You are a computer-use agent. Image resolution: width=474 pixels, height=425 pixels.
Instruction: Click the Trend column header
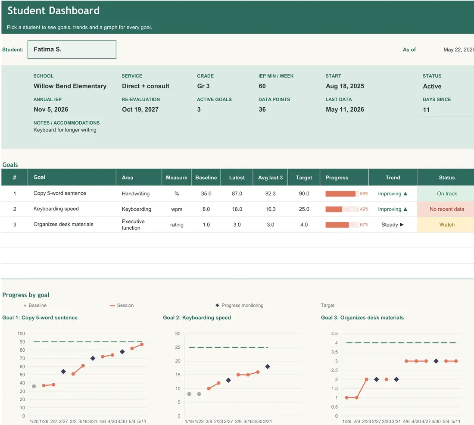coord(393,177)
